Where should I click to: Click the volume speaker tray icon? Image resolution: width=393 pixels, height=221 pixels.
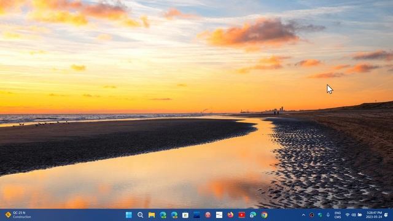(354, 215)
